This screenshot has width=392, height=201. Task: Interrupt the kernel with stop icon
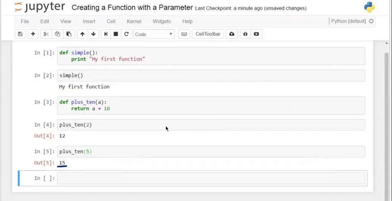tap(116, 34)
